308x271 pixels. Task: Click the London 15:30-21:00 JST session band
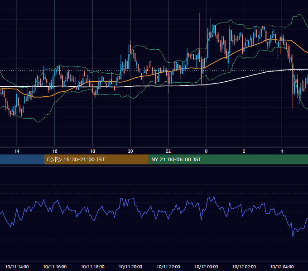coord(96,159)
